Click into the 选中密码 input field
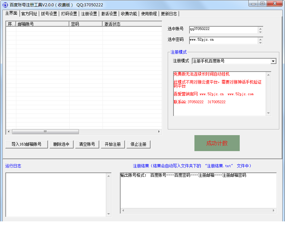The width and height of the screenshot is (285, 229). pos(223,41)
